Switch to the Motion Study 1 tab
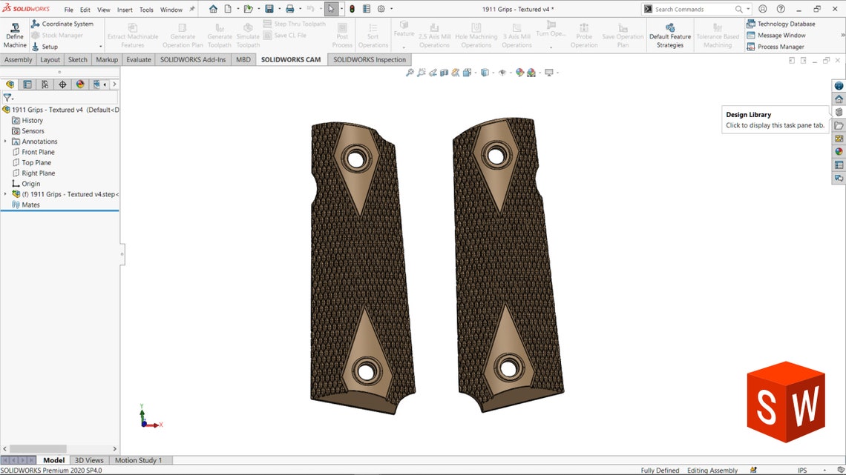This screenshot has width=846, height=475. tap(140, 459)
